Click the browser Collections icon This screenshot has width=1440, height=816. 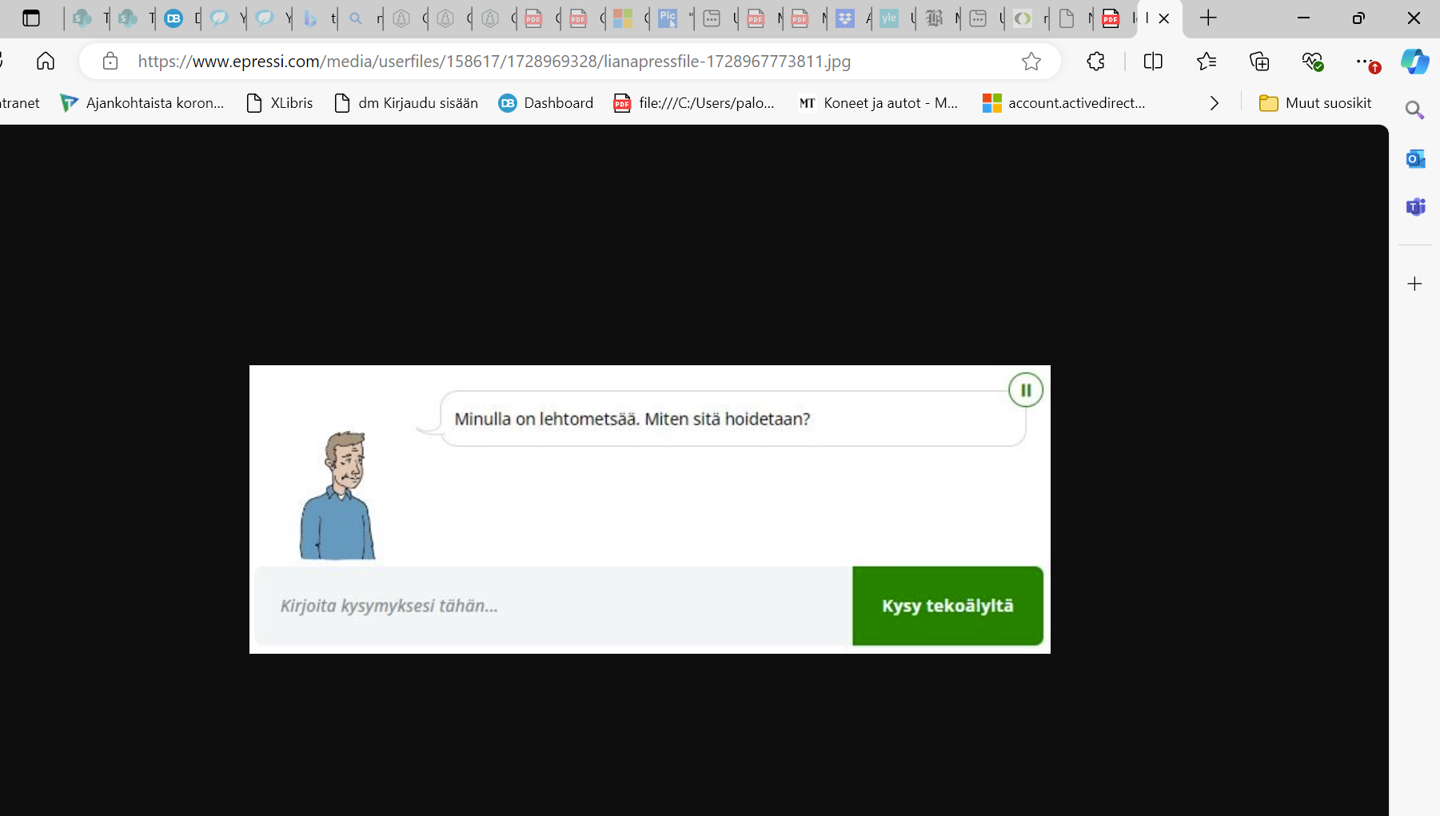pyautogui.click(x=1261, y=62)
